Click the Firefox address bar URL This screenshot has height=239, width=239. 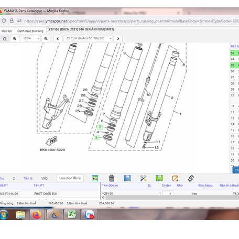tap(132, 21)
